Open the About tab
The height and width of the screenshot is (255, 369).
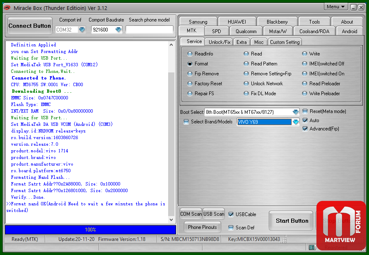[x=347, y=22]
